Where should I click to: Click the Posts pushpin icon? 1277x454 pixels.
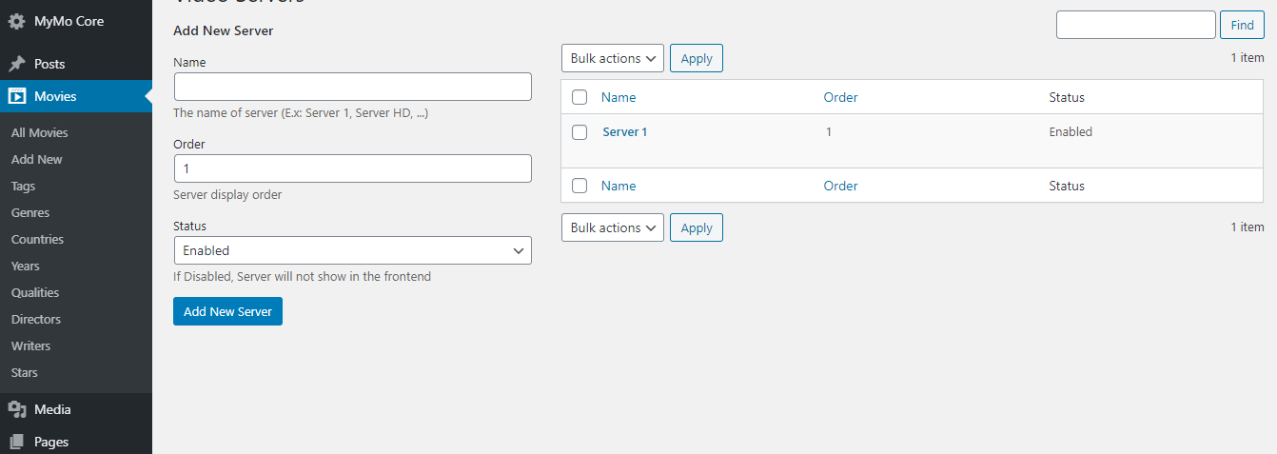pos(16,64)
